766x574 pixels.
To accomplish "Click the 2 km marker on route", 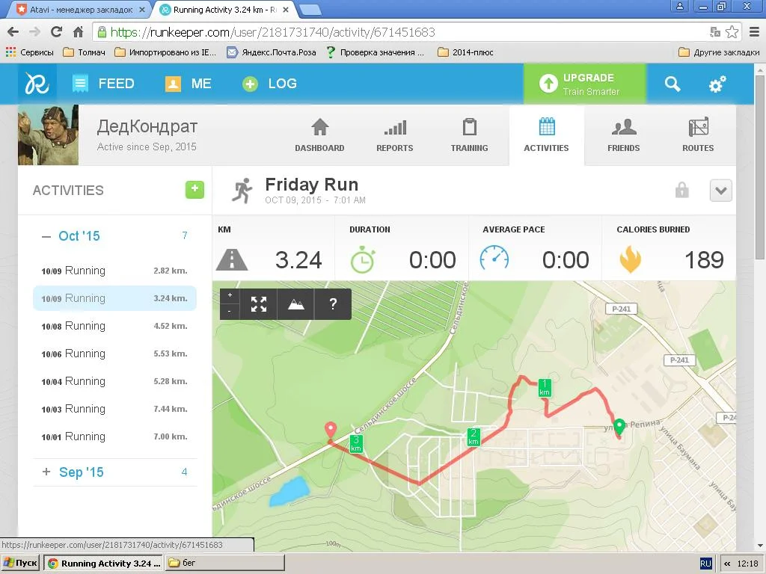I will pos(474,436).
